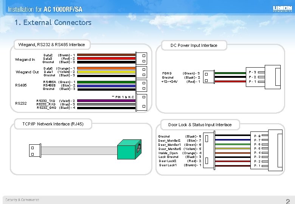
Task: Click the green RJ45 jack illustration
Action: (129, 149)
